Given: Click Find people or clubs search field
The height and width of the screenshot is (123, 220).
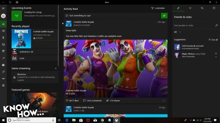Looking at the screenshot, I should 194,25.
